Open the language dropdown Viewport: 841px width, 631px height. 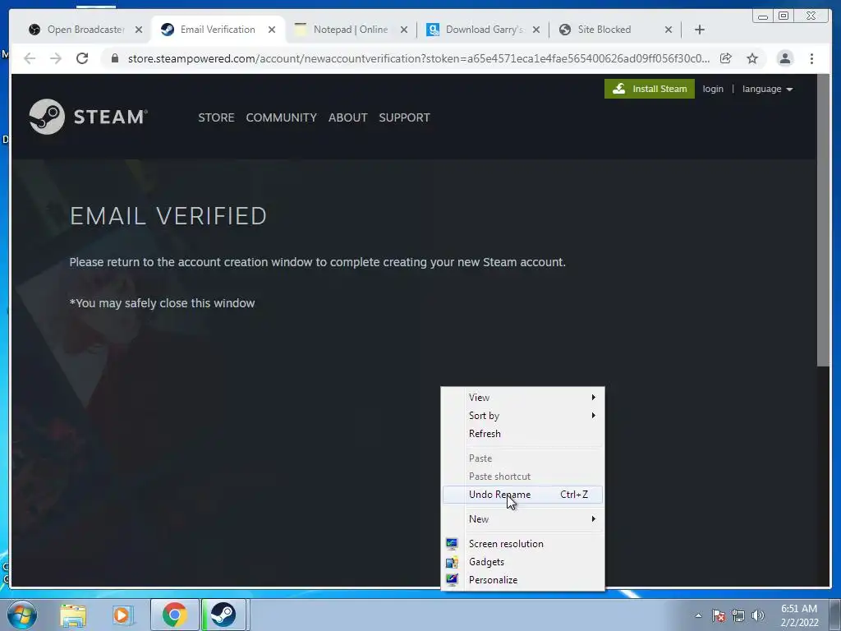point(768,89)
